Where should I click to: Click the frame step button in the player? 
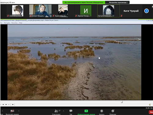13,105
